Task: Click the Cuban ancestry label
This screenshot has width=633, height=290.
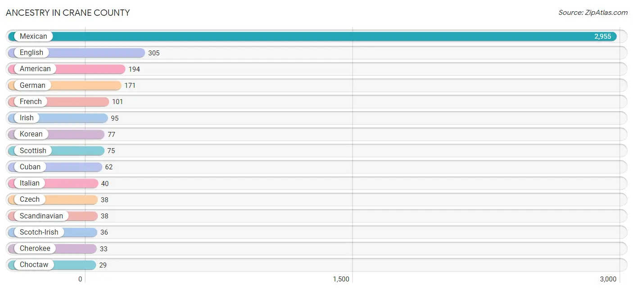Action: tap(30, 167)
